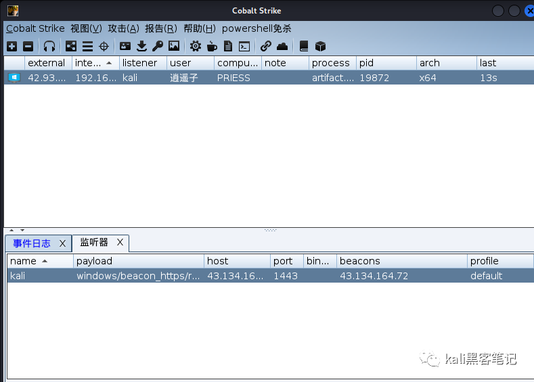Click the document macro icon

point(228,46)
